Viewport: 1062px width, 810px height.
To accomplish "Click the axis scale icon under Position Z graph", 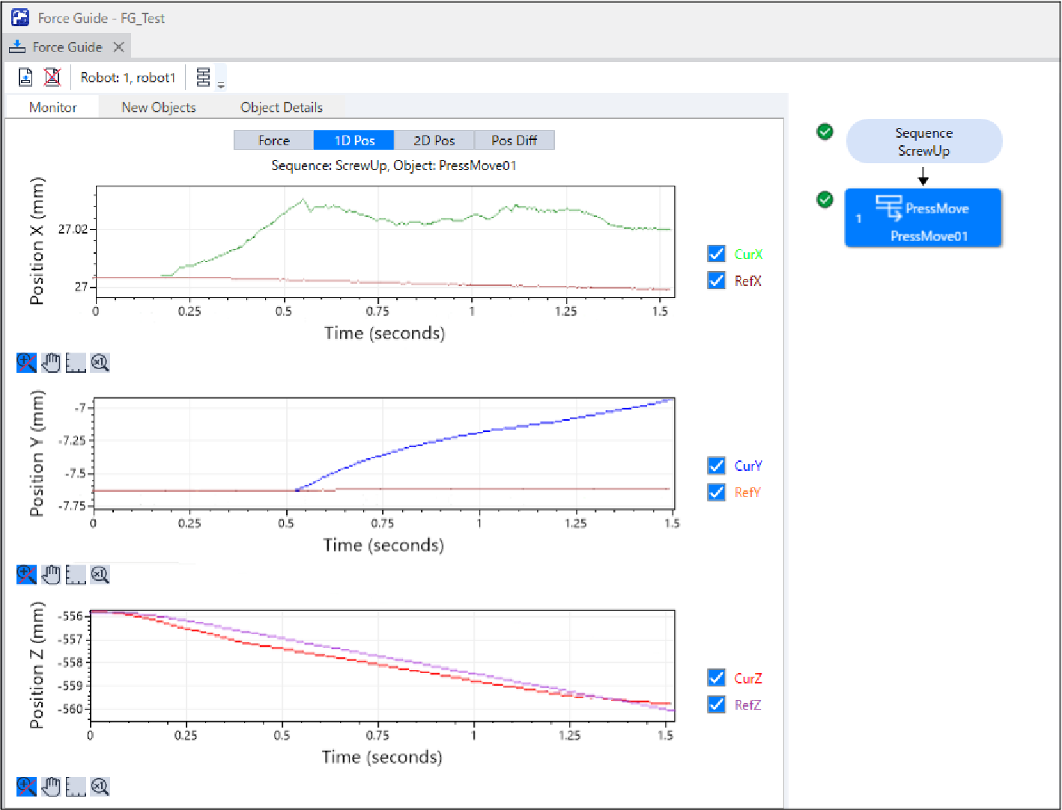I will click(76, 787).
